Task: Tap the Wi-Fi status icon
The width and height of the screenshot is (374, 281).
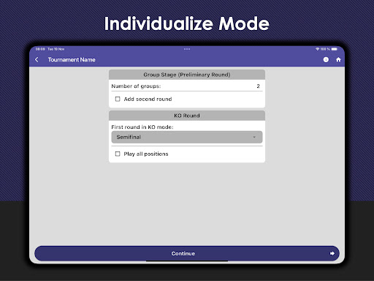Action: [x=317, y=49]
